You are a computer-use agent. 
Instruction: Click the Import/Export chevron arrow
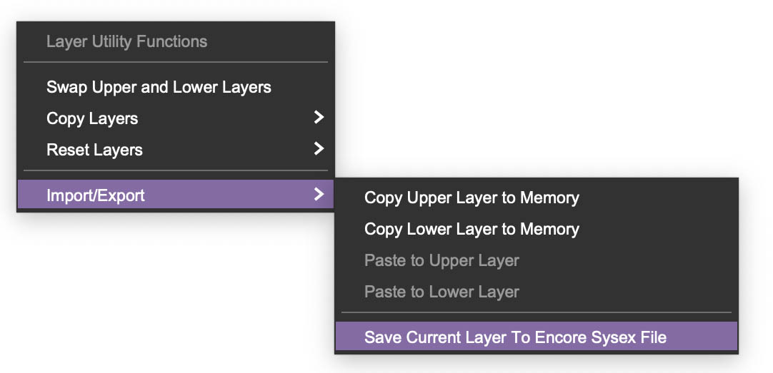coord(319,195)
